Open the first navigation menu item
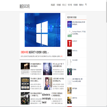Screen dimensions: 107x107 tap(53, 5)
